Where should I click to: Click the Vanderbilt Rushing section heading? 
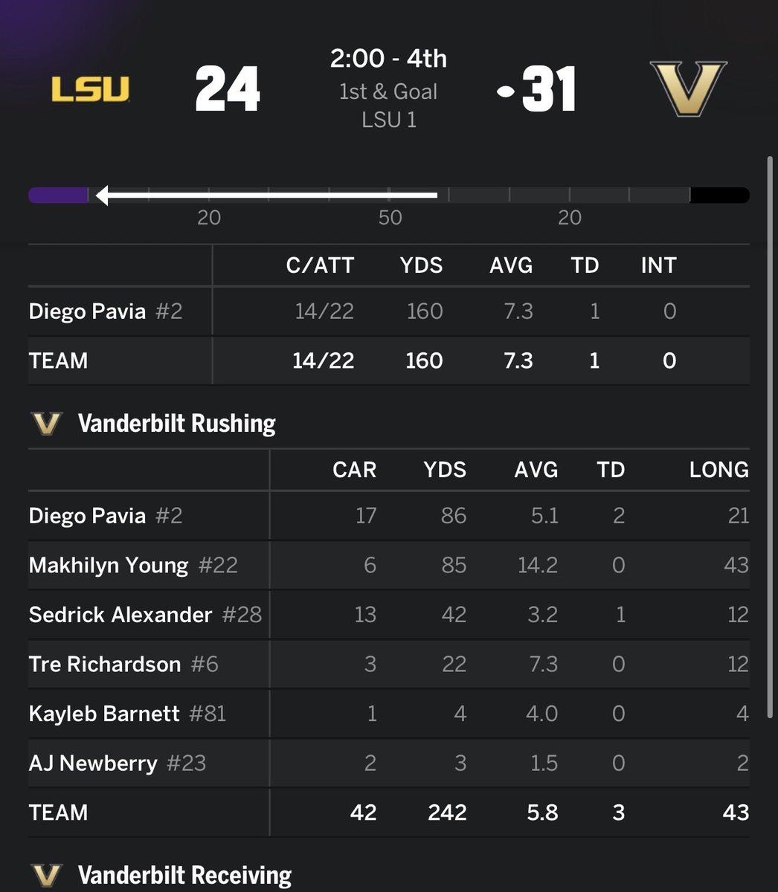tap(176, 424)
